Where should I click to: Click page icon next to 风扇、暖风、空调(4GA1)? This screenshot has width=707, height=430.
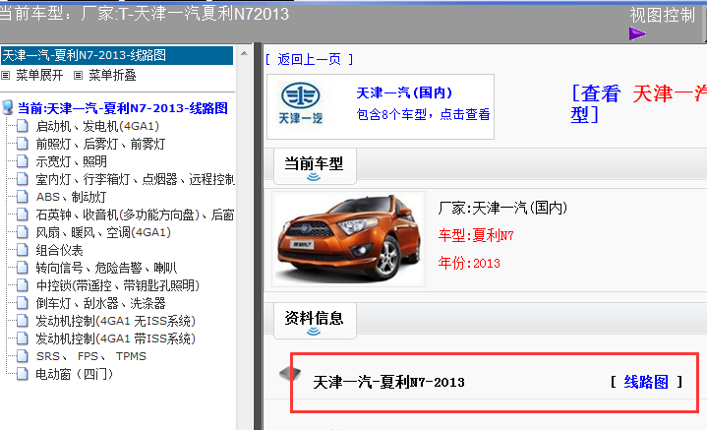pos(22,232)
